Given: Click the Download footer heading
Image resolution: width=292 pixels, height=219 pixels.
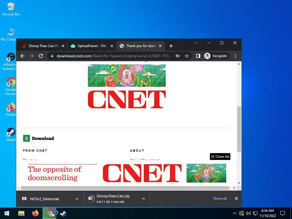Looking at the screenshot, I should (43, 138).
